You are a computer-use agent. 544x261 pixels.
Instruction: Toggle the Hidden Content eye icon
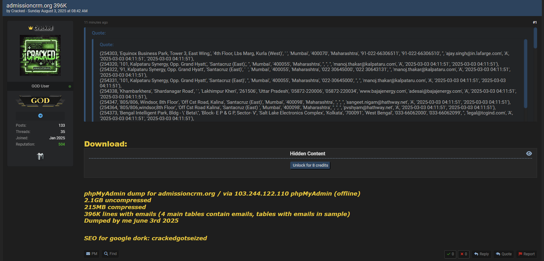(x=529, y=153)
